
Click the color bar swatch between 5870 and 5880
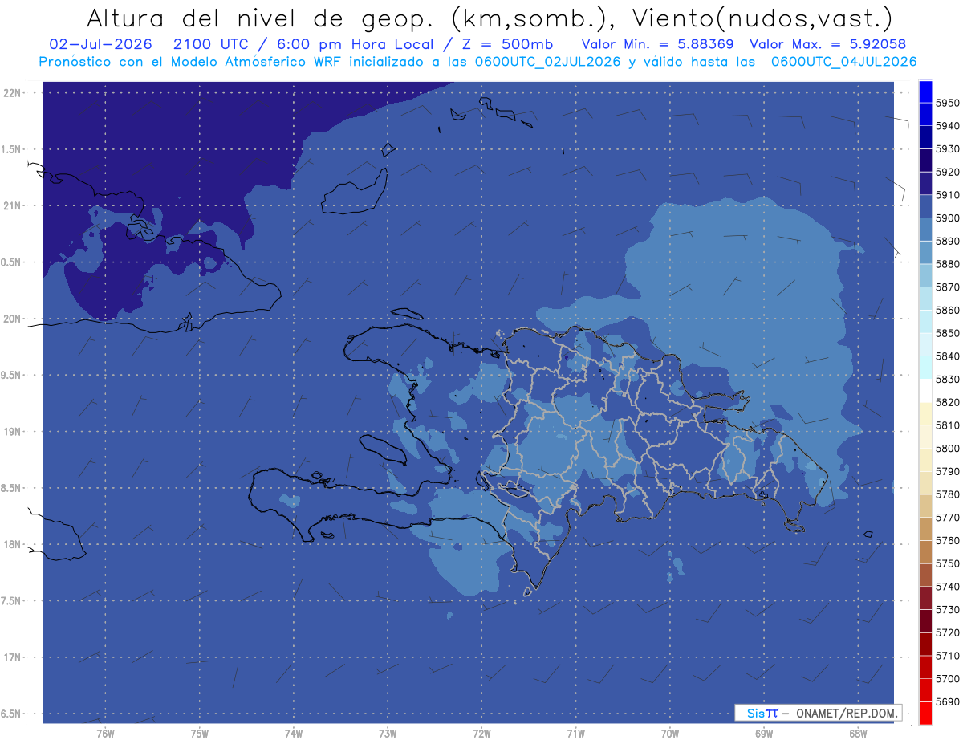pos(924,275)
